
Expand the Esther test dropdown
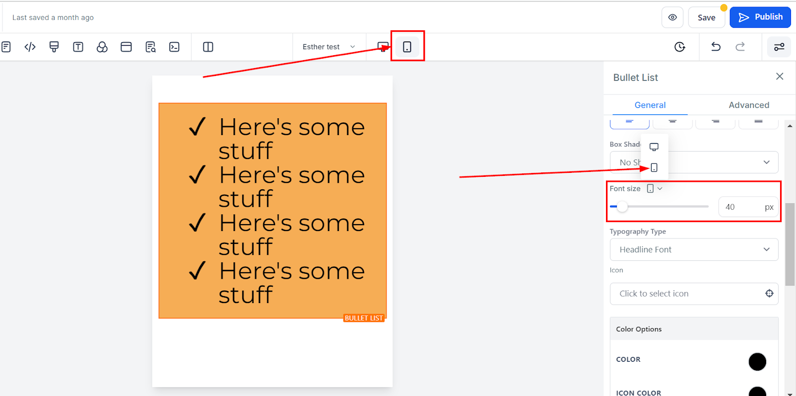(329, 47)
